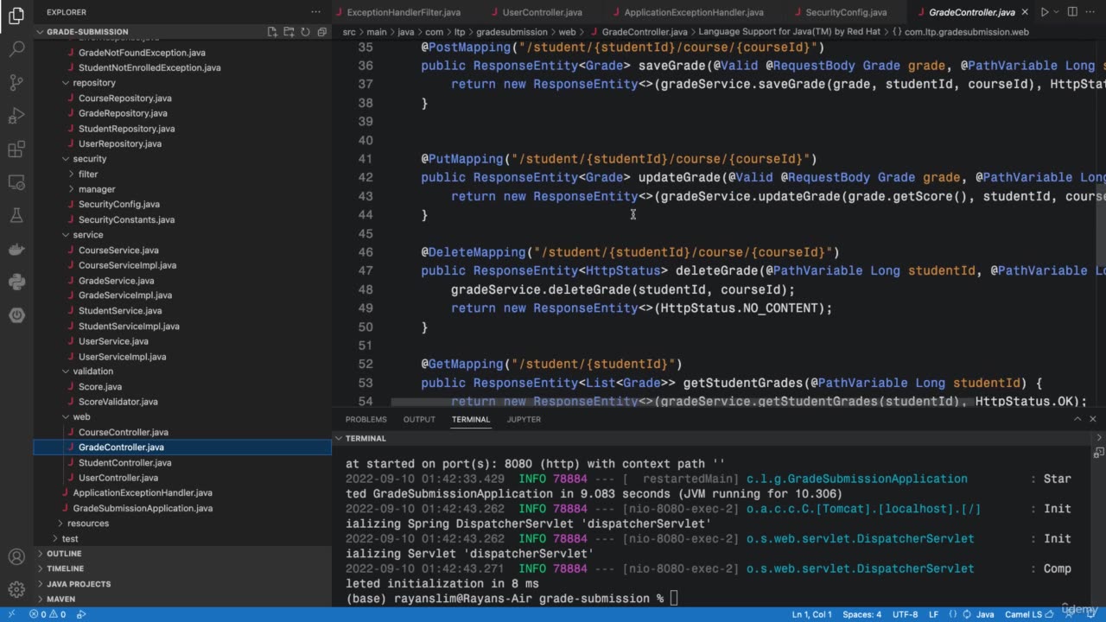Show errors and warnings count
The width and height of the screenshot is (1106, 622).
tap(48, 614)
